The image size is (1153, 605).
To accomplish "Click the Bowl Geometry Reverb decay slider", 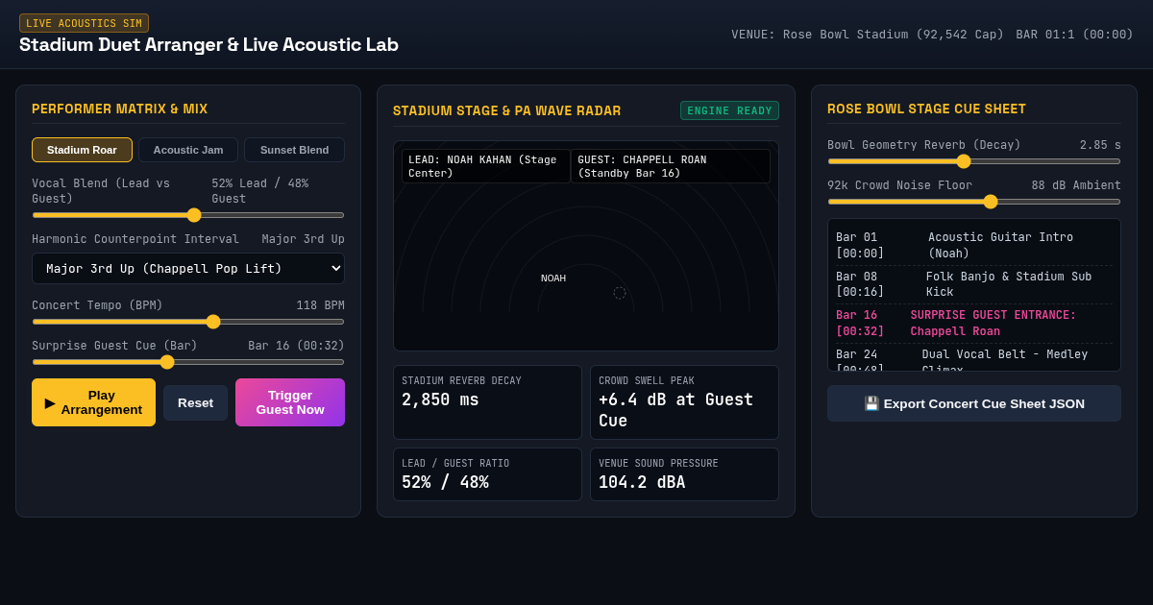I will (x=974, y=161).
